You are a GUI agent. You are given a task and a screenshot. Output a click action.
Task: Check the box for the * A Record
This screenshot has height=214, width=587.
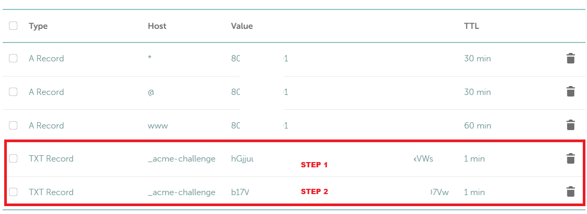tap(13, 58)
